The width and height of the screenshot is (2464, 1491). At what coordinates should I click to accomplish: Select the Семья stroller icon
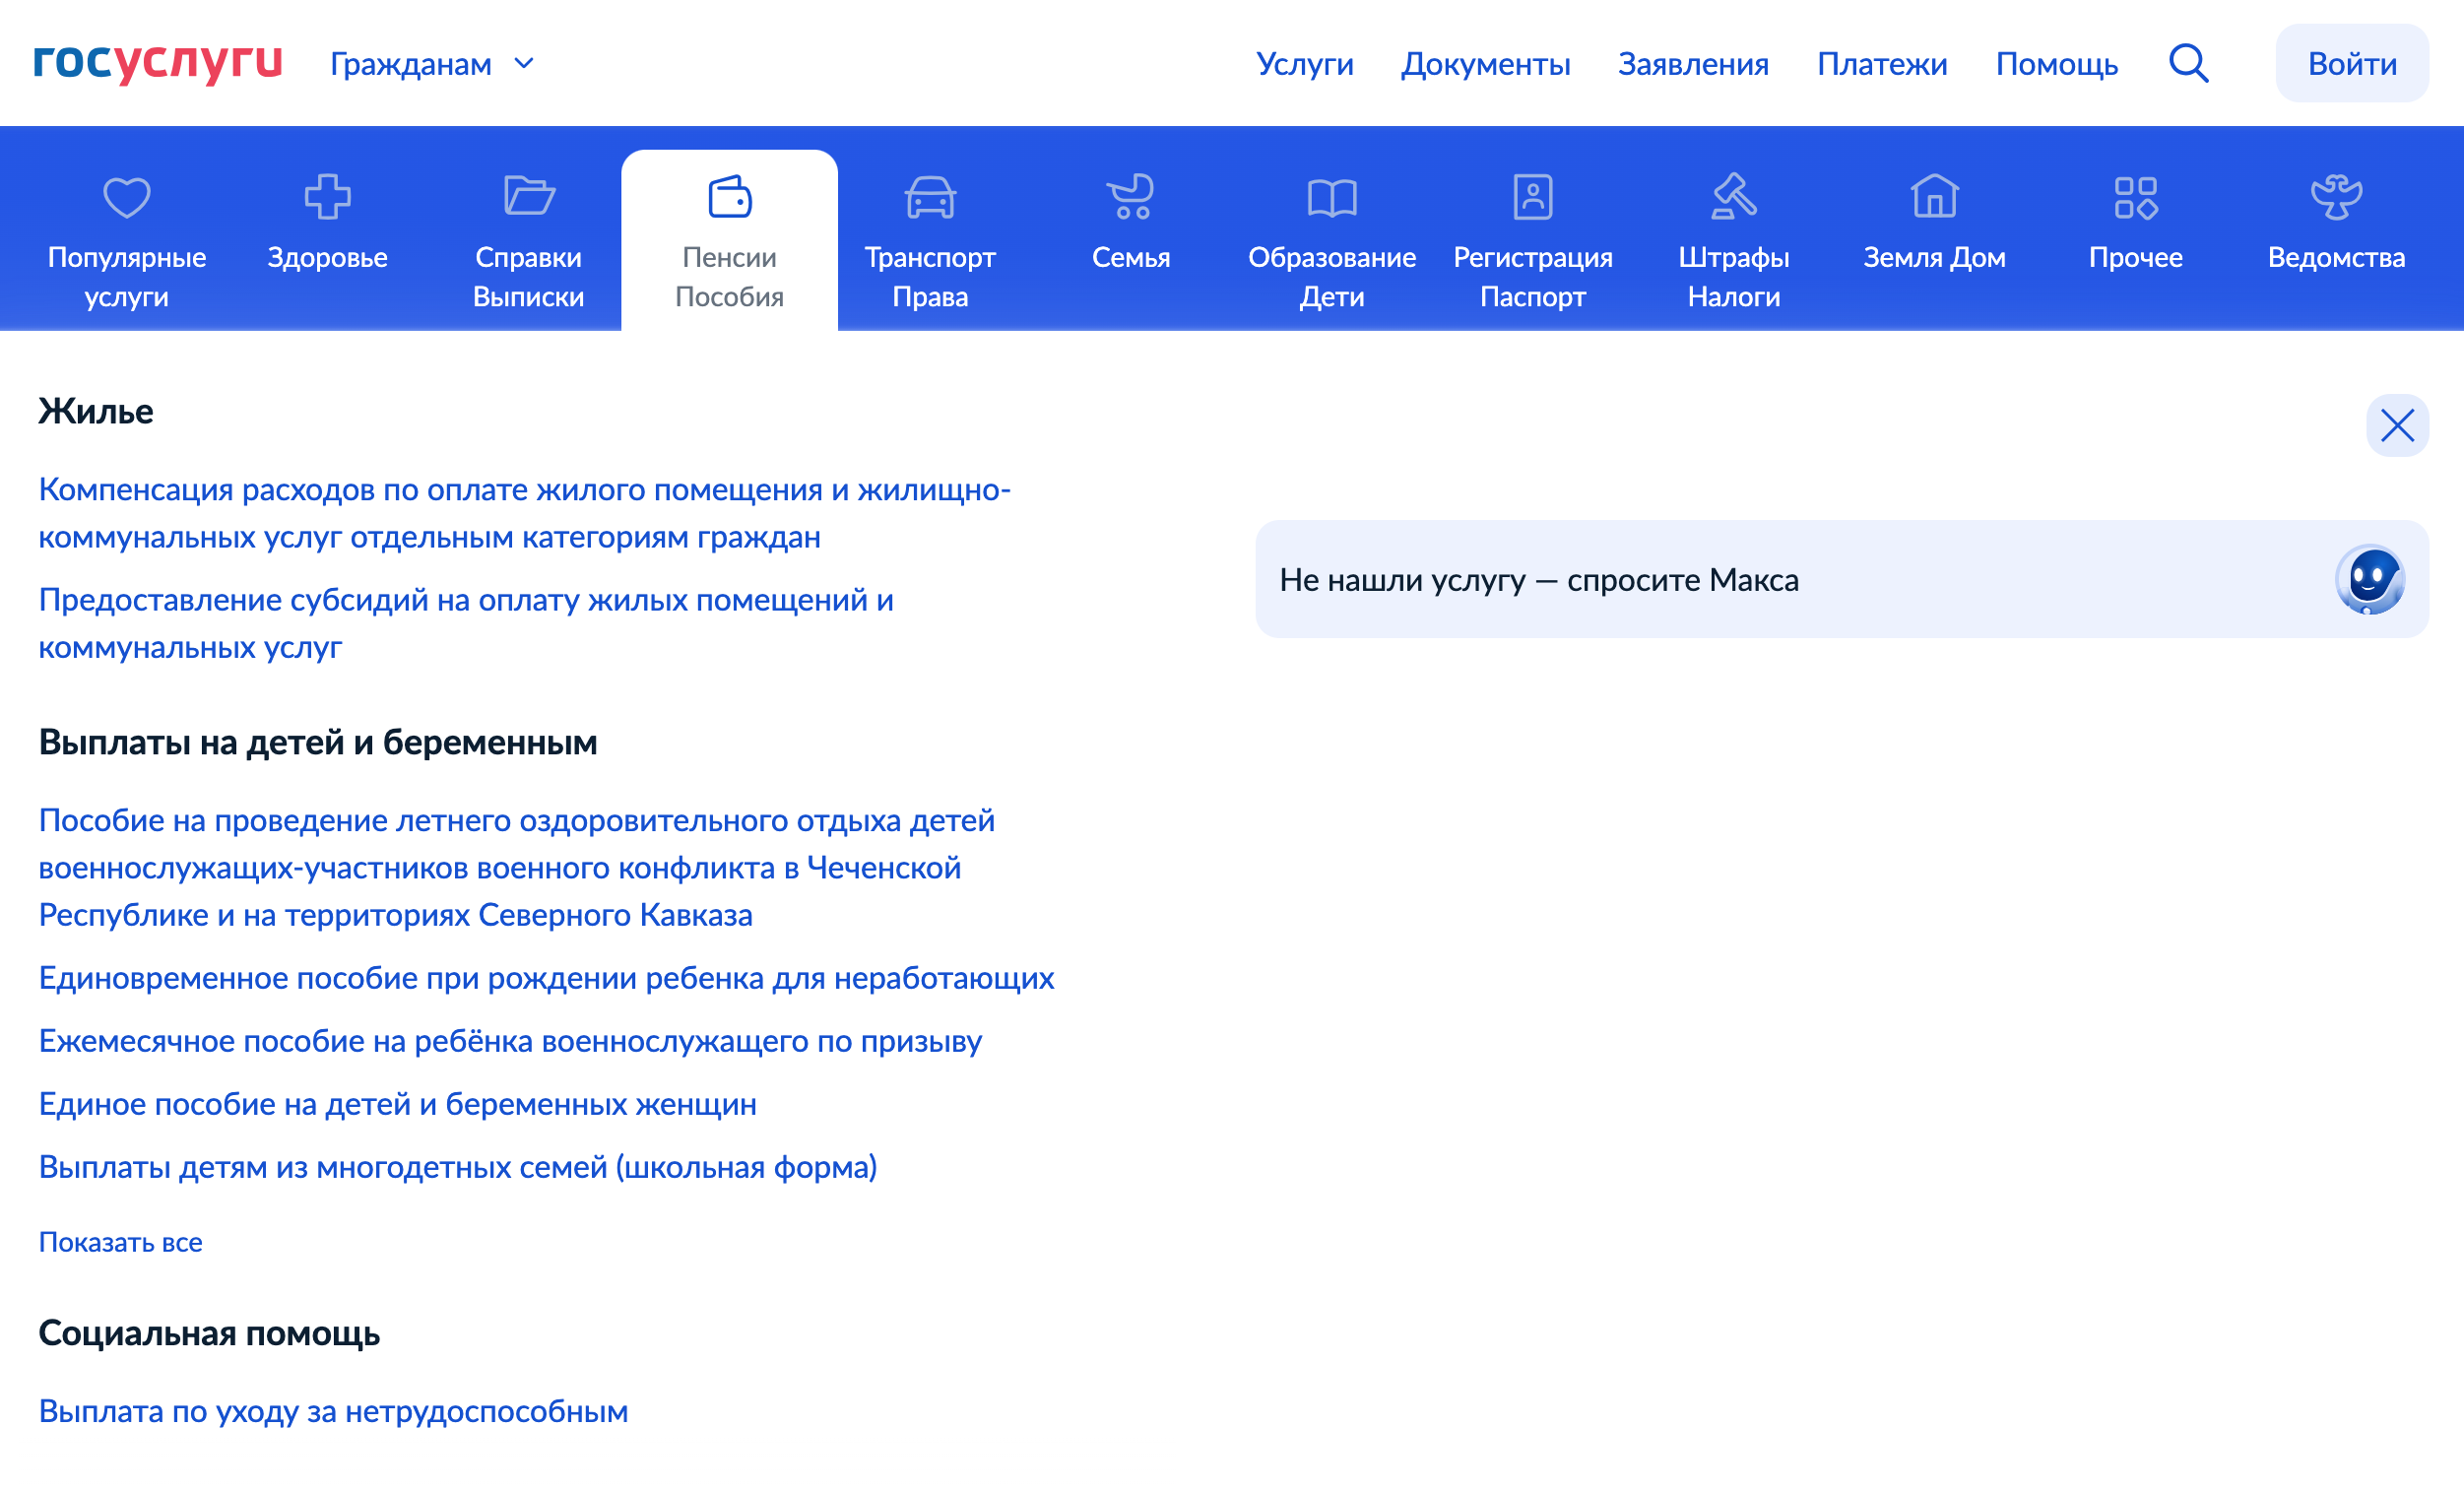[1131, 196]
